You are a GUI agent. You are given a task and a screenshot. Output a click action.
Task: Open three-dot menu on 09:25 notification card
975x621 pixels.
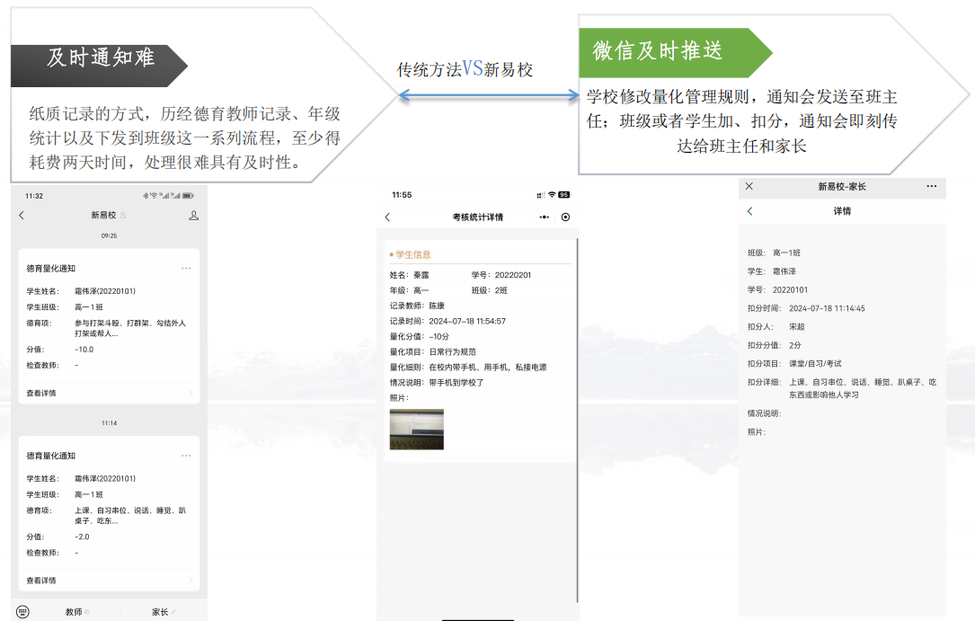[186, 268]
